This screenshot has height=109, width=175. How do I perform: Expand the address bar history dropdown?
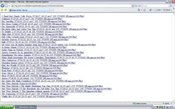(x=133, y=6)
